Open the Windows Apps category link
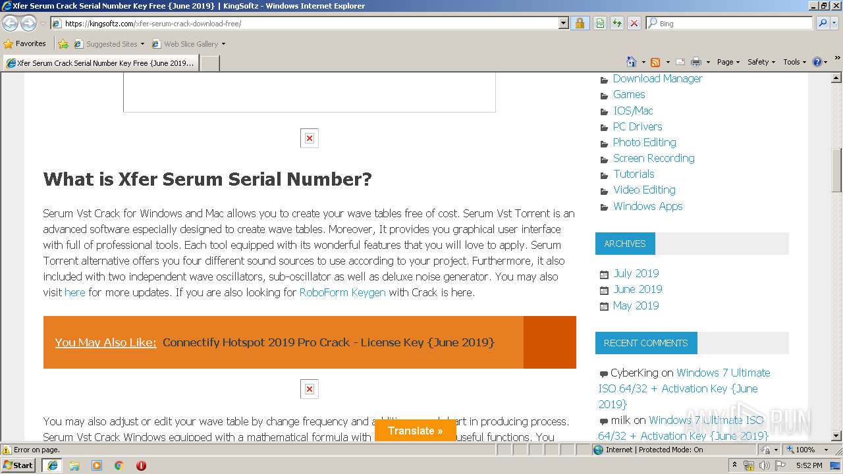 647,206
